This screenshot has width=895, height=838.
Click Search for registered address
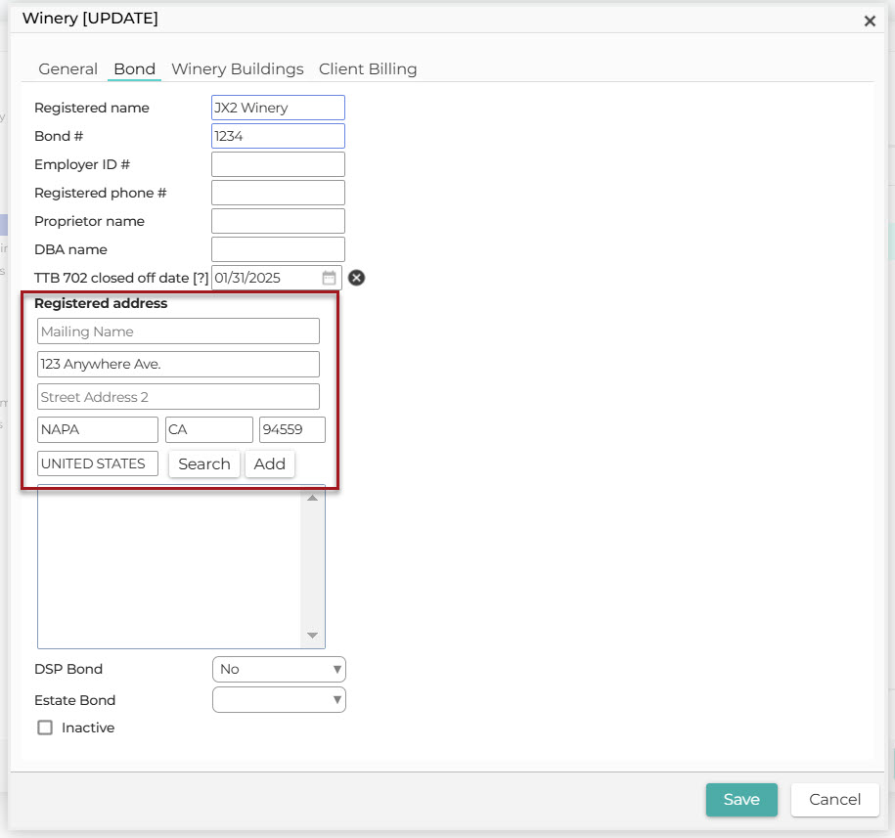[x=203, y=463]
